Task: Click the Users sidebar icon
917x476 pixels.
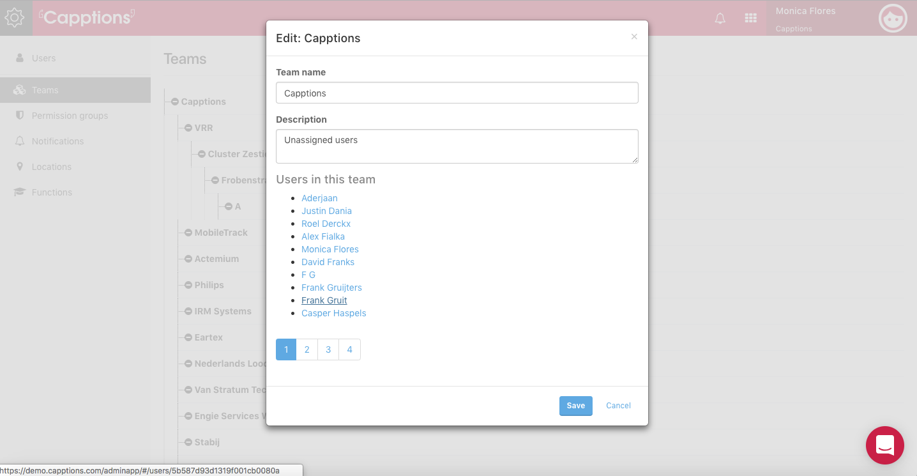Action: click(x=20, y=58)
